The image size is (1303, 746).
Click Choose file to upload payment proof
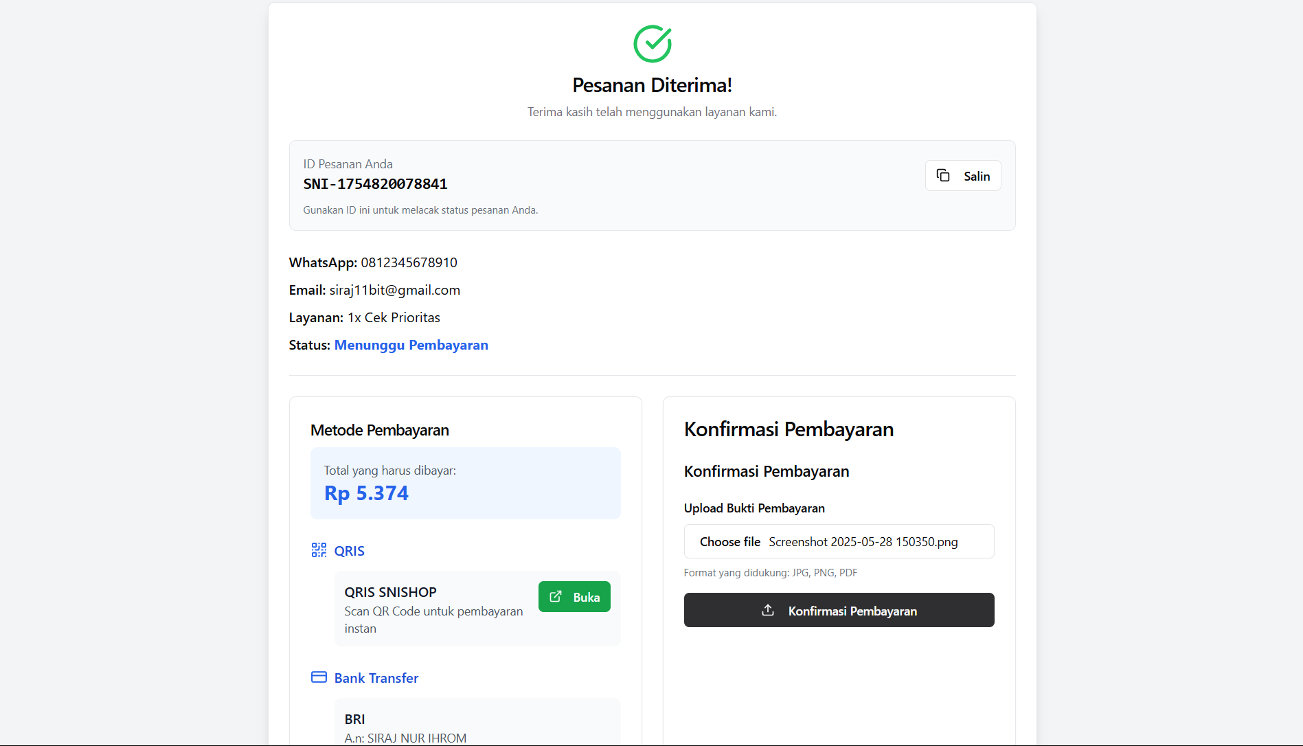pos(730,542)
